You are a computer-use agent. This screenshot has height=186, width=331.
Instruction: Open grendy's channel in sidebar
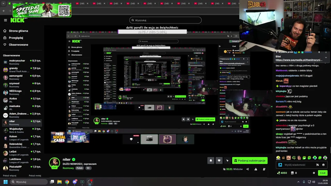pos(22,70)
